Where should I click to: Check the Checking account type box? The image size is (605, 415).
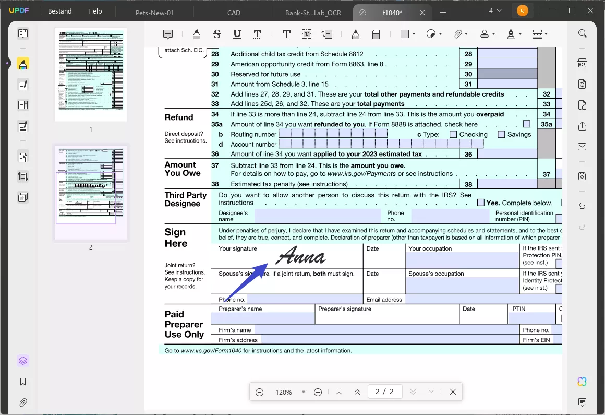pyautogui.click(x=453, y=134)
